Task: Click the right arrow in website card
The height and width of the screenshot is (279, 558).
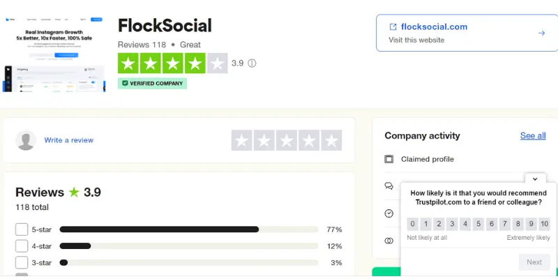Action: [x=541, y=33]
